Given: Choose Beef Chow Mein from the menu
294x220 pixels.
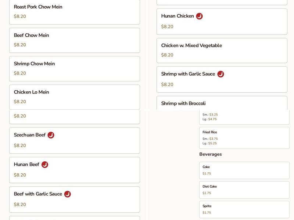Looking at the screenshot, I should click(x=74, y=40).
